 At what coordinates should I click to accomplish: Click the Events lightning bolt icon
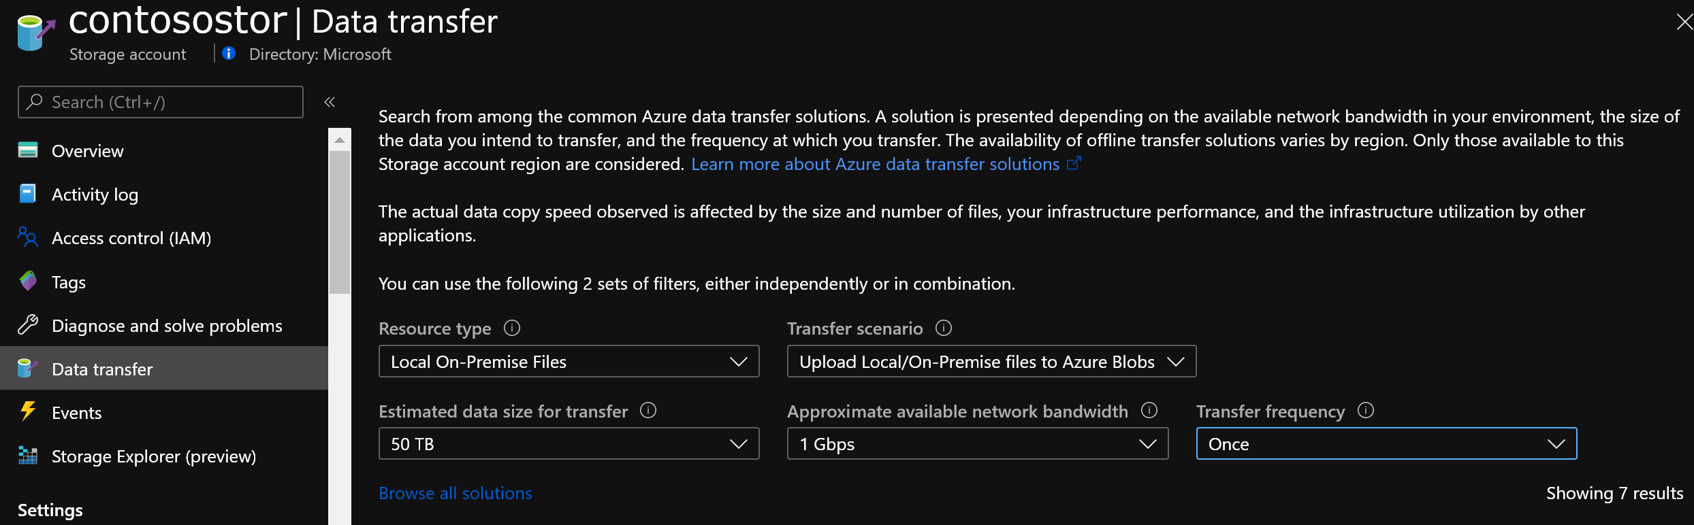point(27,412)
